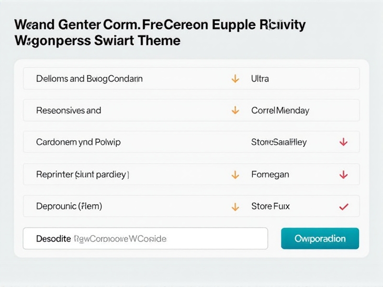Click orange arrow in Resesonsives and row
The width and height of the screenshot is (383, 287).
235,110
